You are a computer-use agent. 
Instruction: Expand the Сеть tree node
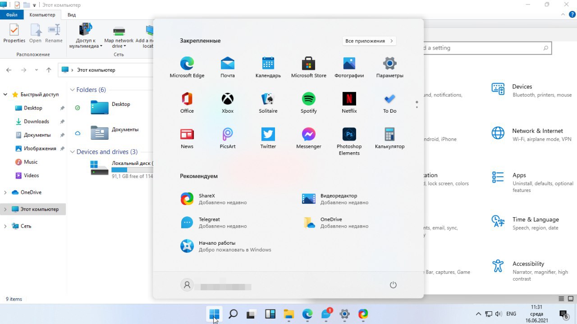[5, 226]
